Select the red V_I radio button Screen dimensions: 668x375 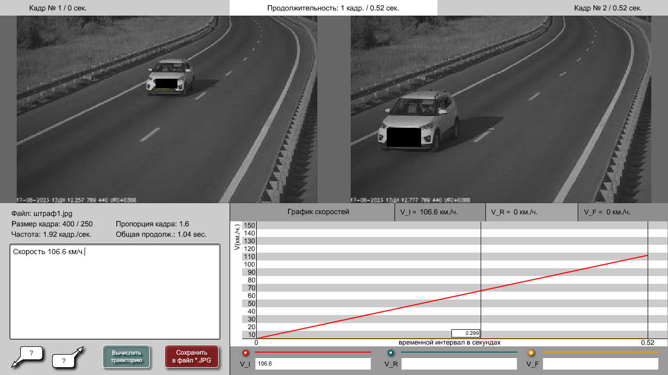[245, 353]
